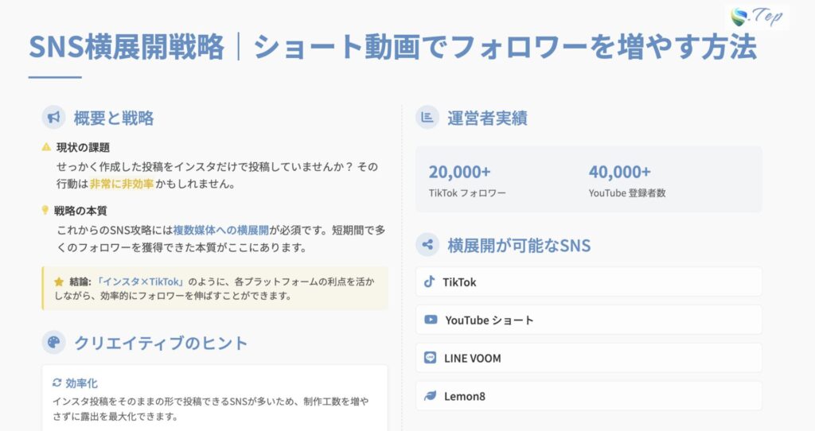Click the 20,000+ TikTok follower stat
The image size is (815, 431).
pyautogui.click(x=466, y=180)
